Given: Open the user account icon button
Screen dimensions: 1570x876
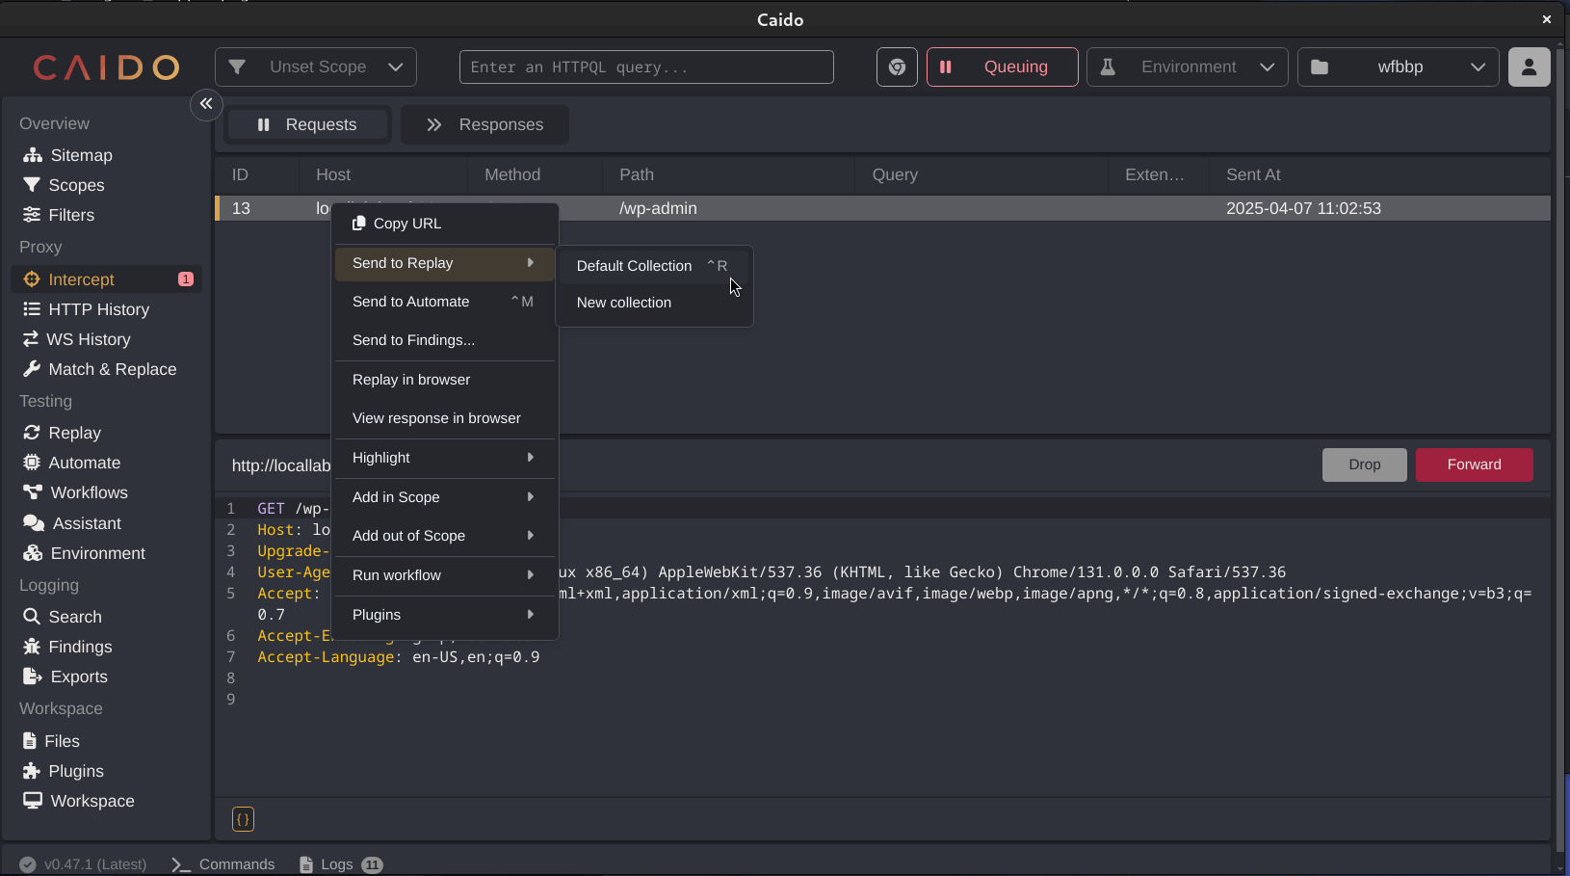Looking at the screenshot, I should (1529, 67).
